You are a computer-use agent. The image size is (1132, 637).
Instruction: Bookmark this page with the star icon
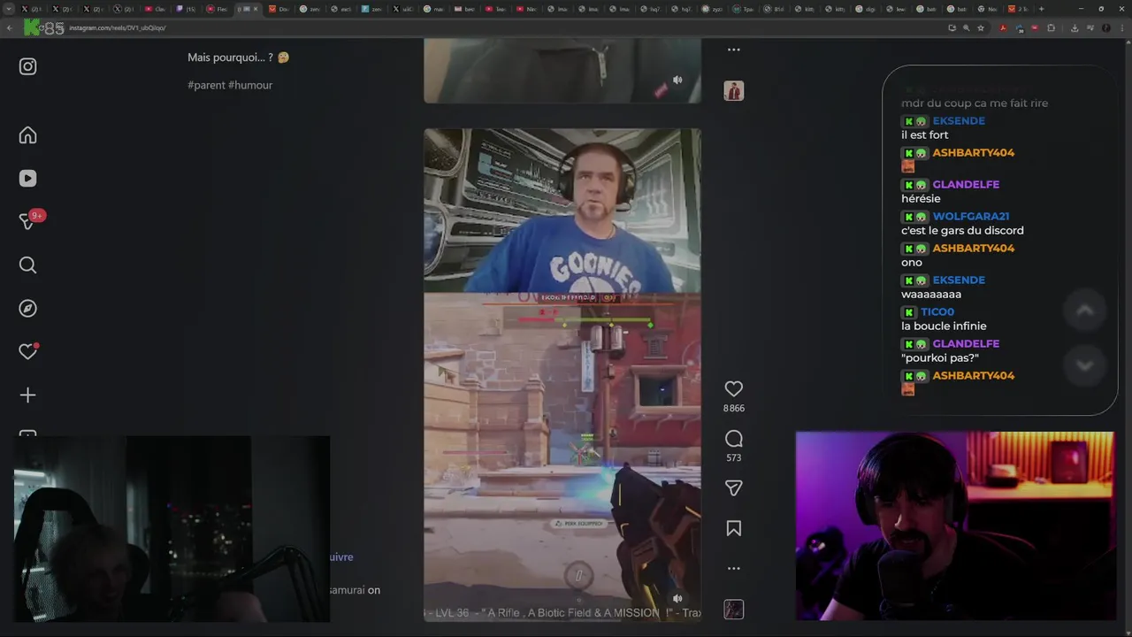(x=980, y=27)
